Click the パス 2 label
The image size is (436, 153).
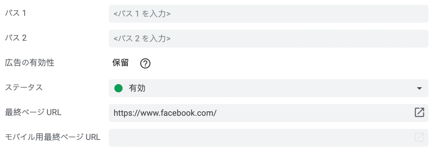15,38
